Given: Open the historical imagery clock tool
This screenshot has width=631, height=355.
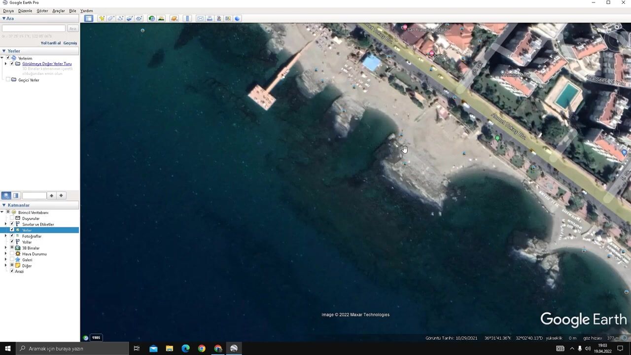Looking at the screenshot, I should coord(151,18).
